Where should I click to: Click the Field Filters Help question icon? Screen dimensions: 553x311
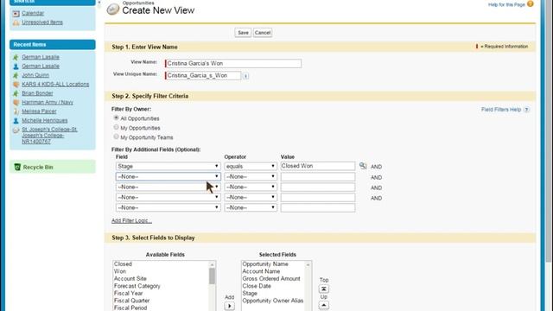click(x=526, y=110)
